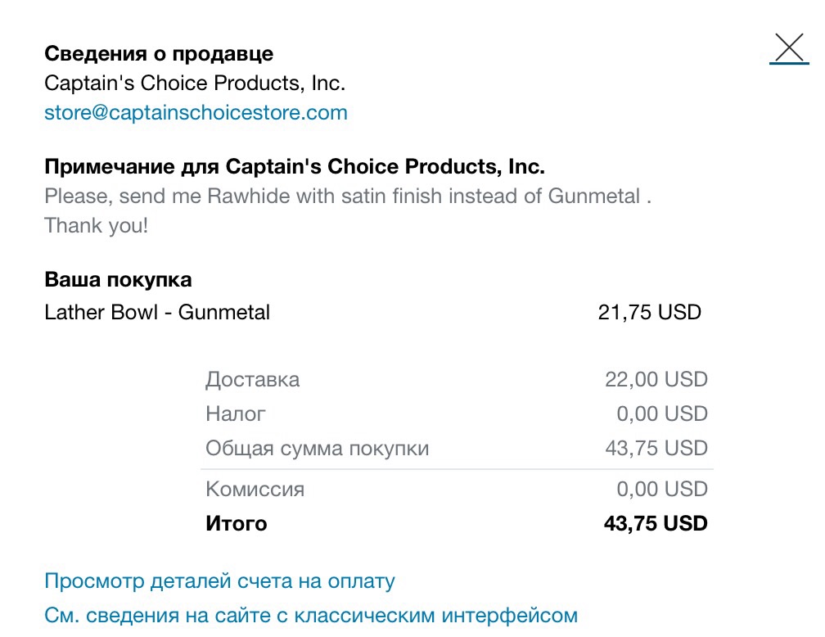Viewport: 825px width, 637px height.
Task: Open the classic interface link См. сведения на сайте
Action: [x=311, y=615]
